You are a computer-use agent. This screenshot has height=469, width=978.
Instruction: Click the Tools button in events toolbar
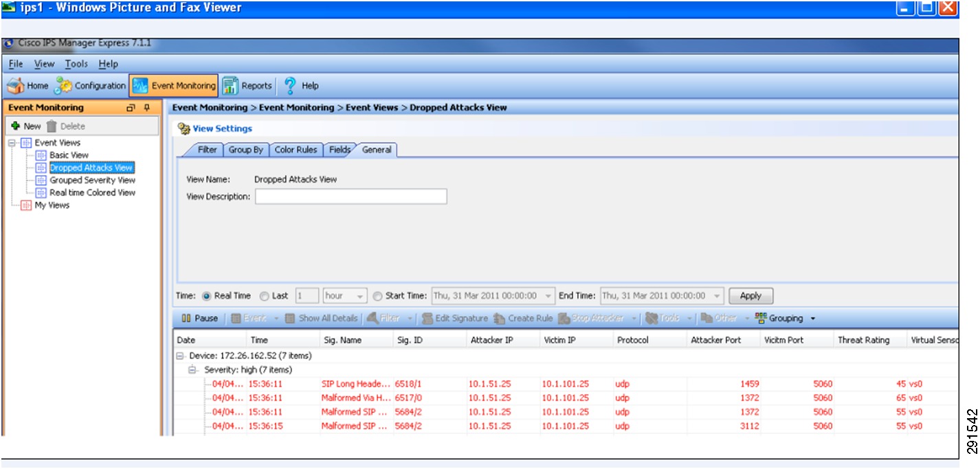pyautogui.click(x=663, y=319)
